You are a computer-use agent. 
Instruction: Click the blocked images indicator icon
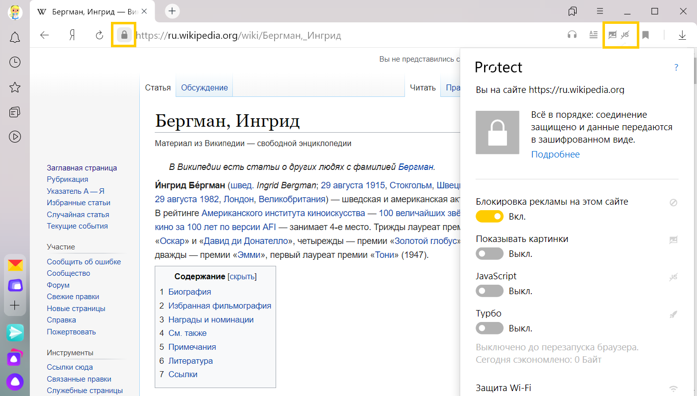(x=613, y=35)
